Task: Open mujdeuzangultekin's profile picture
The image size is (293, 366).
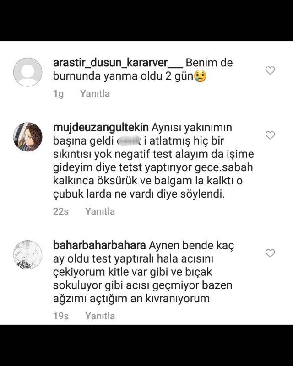Action: pyautogui.click(x=27, y=137)
